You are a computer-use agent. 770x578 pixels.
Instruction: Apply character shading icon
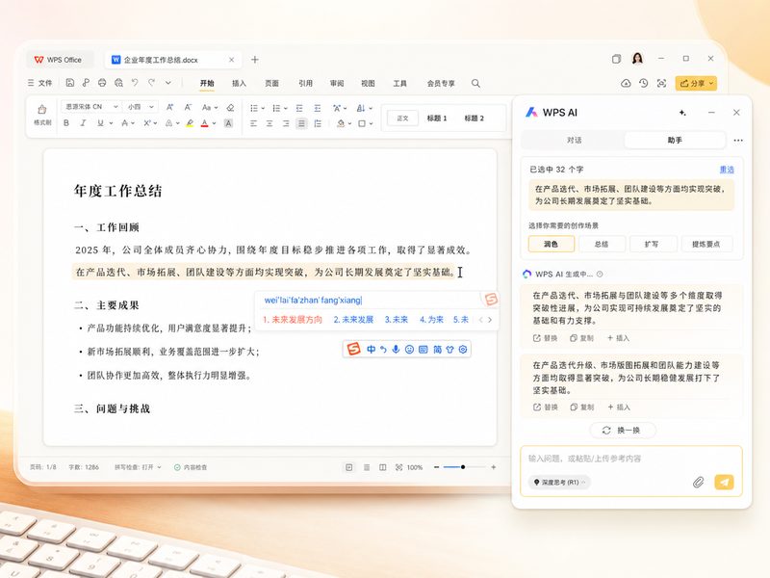tap(228, 123)
